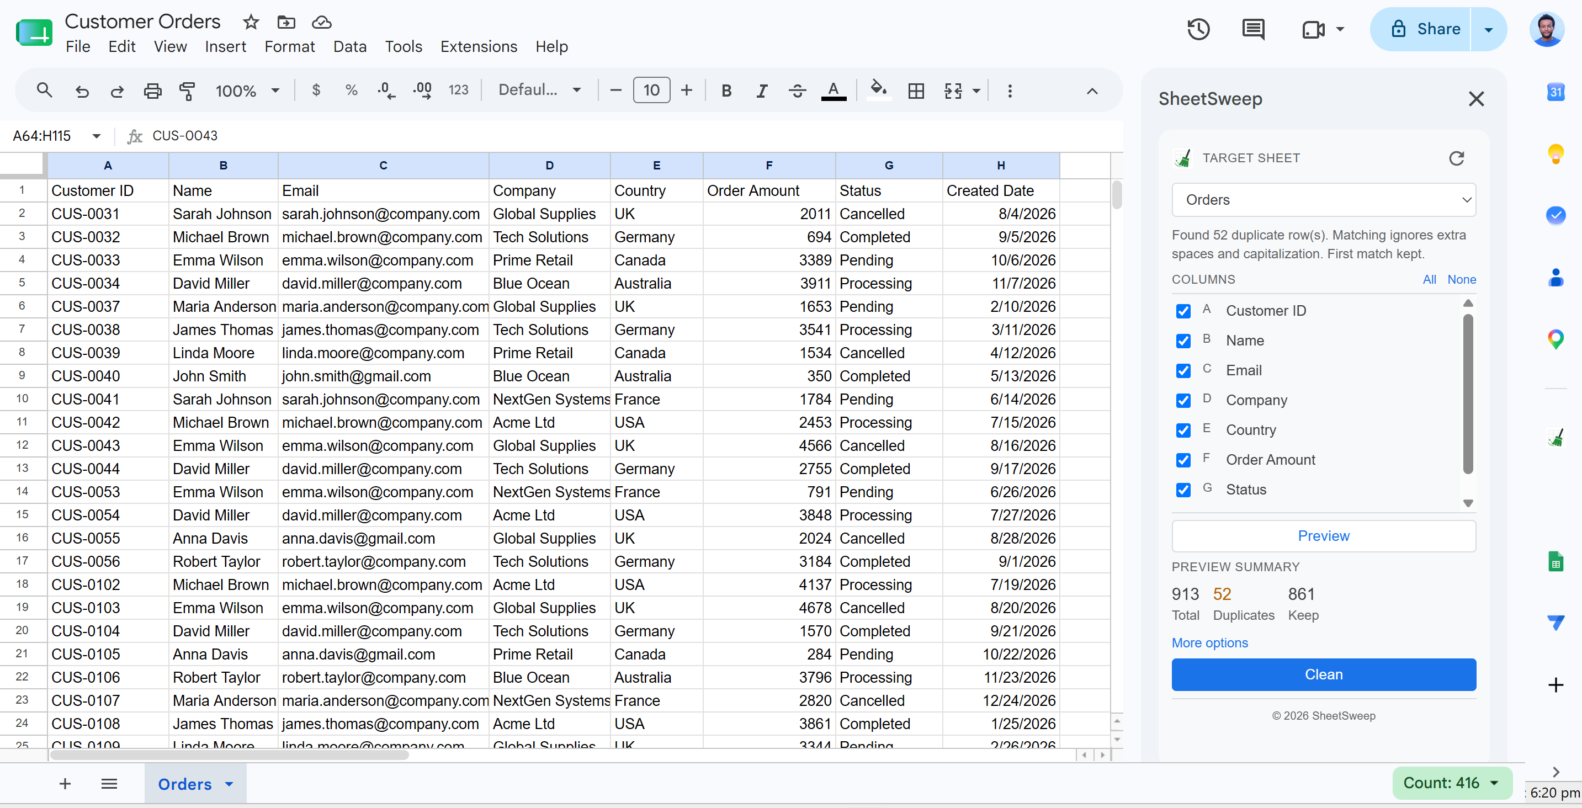The width and height of the screenshot is (1582, 808).
Task: Uncheck the Company column checkbox
Action: [x=1183, y=400]
